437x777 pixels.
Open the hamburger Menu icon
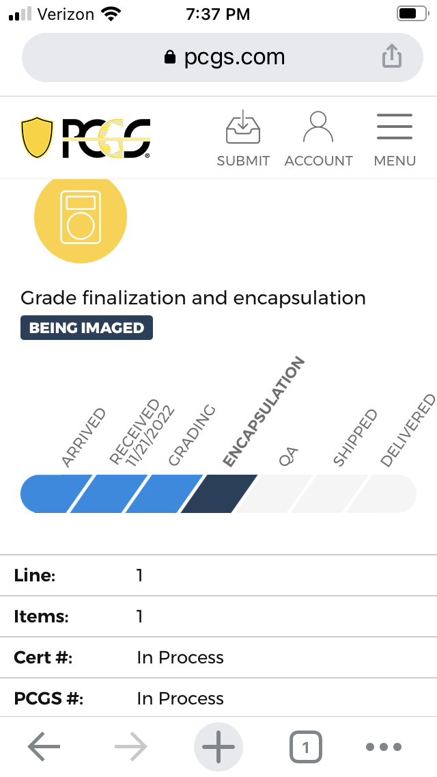click(x=395, y=127)
